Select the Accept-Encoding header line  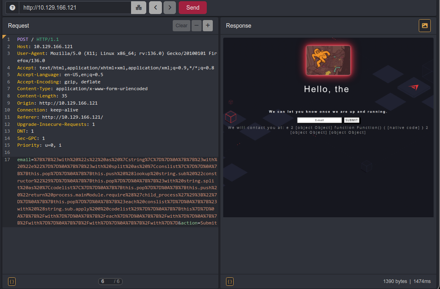click(x=59, y=82)
